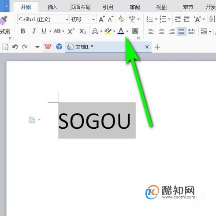The image size is (216, 216).
Task: Expand the quick access toolbar arrow
Action: pyautogui.click(x=37, y=47)
